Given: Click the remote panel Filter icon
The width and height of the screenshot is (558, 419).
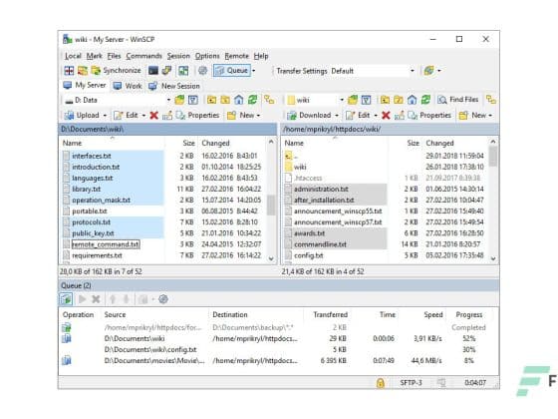Looking at the screenshot, I should click(367, 100).
